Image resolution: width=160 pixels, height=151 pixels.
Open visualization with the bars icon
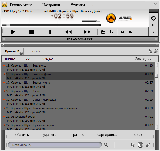coord(130,32)
